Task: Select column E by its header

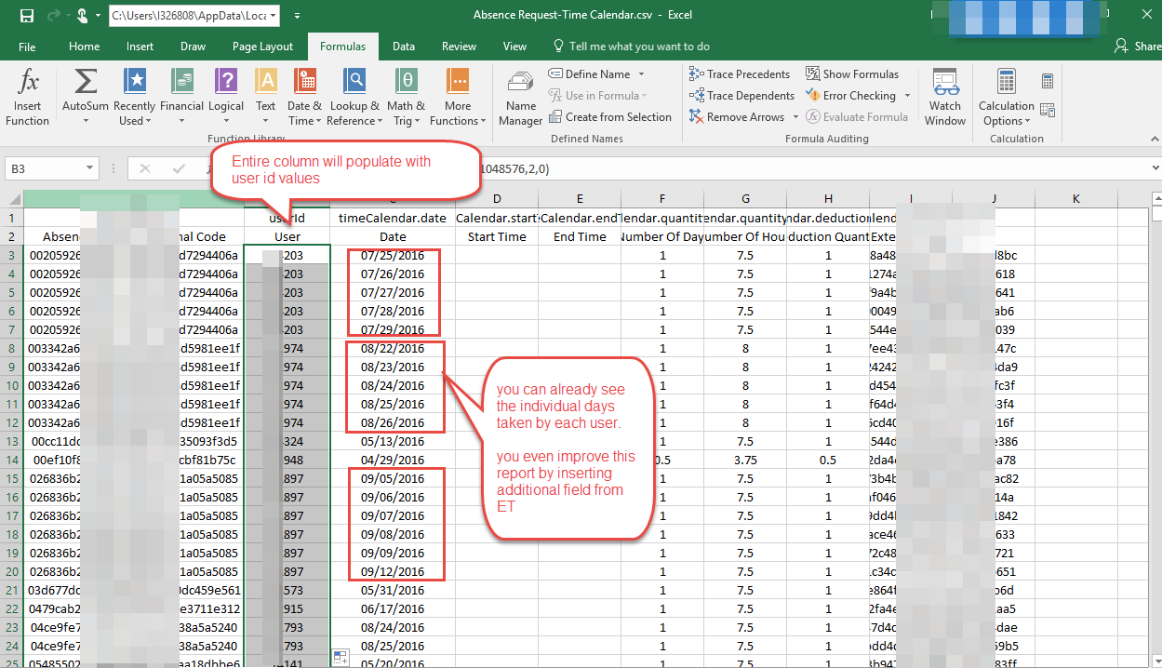Action: click(580, 198)
